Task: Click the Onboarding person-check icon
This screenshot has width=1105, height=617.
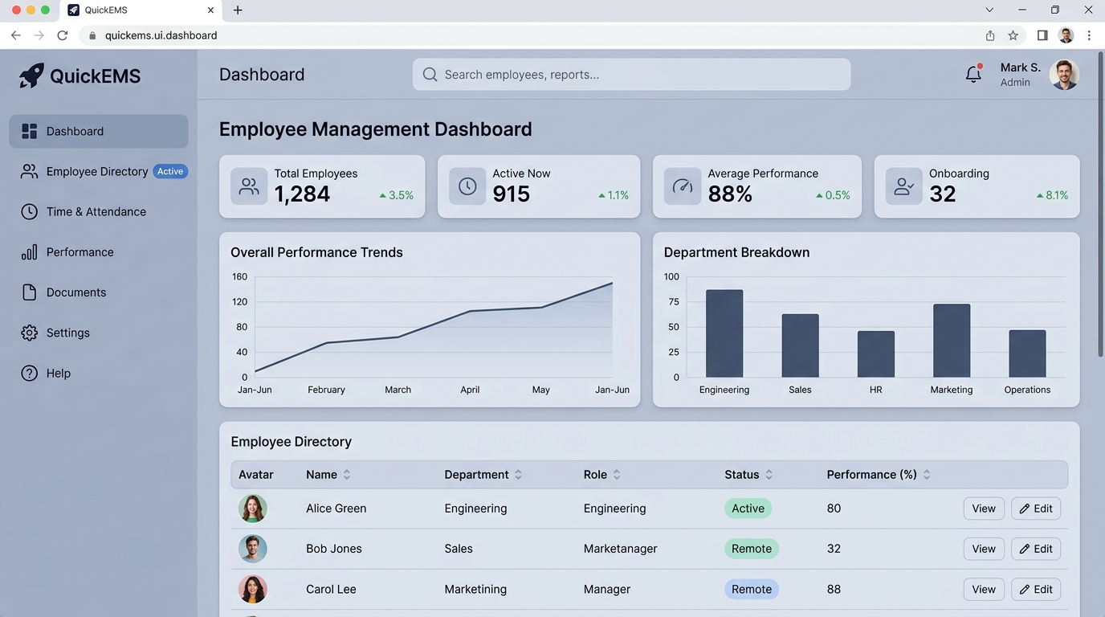Action: point(904,186)
